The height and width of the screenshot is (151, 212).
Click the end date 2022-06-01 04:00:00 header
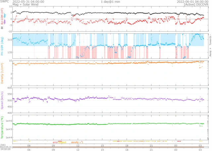[190, 2]
